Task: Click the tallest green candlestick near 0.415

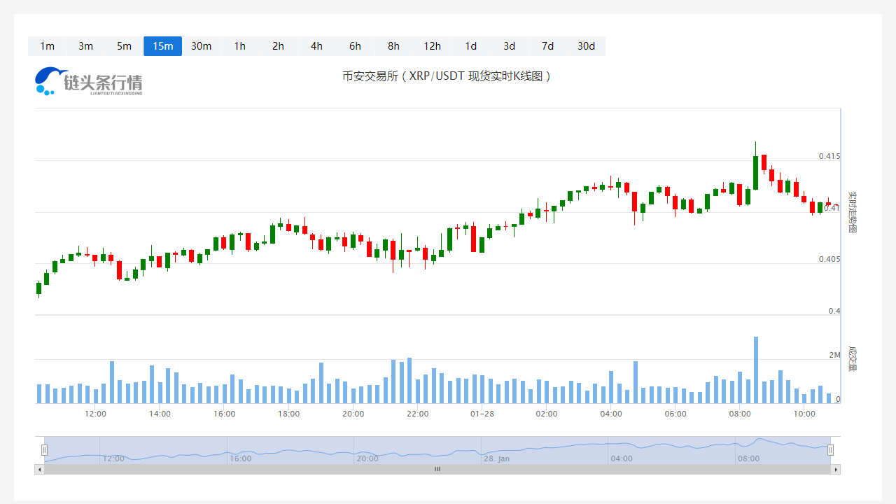Action: pos(755,172)
